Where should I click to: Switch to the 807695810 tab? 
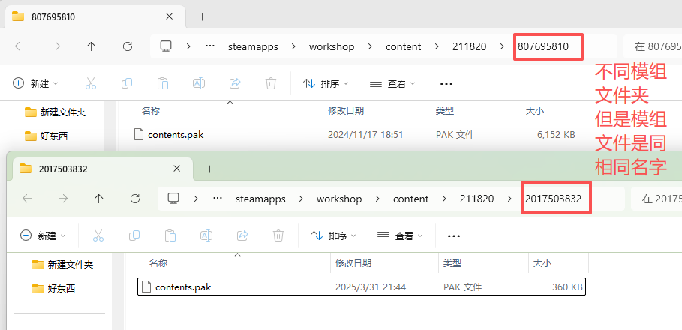(53, 16)
